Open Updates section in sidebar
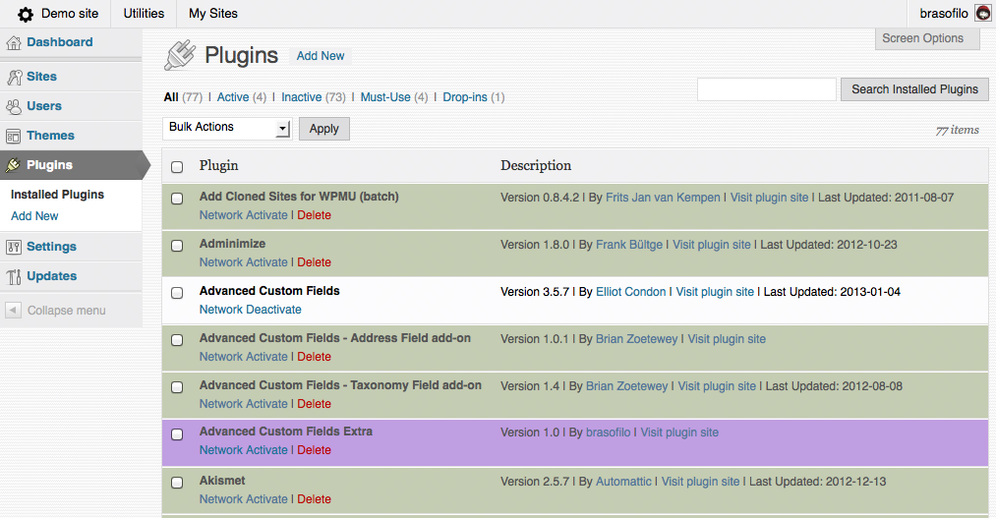 tap(51, 276)
